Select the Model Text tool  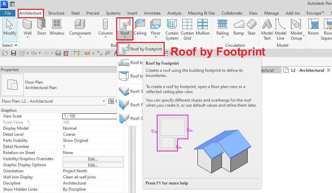(267, 29)
